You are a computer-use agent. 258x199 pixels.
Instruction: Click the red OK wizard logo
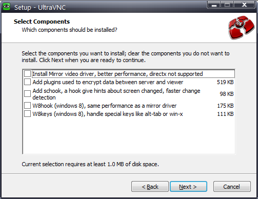[241, 27]
